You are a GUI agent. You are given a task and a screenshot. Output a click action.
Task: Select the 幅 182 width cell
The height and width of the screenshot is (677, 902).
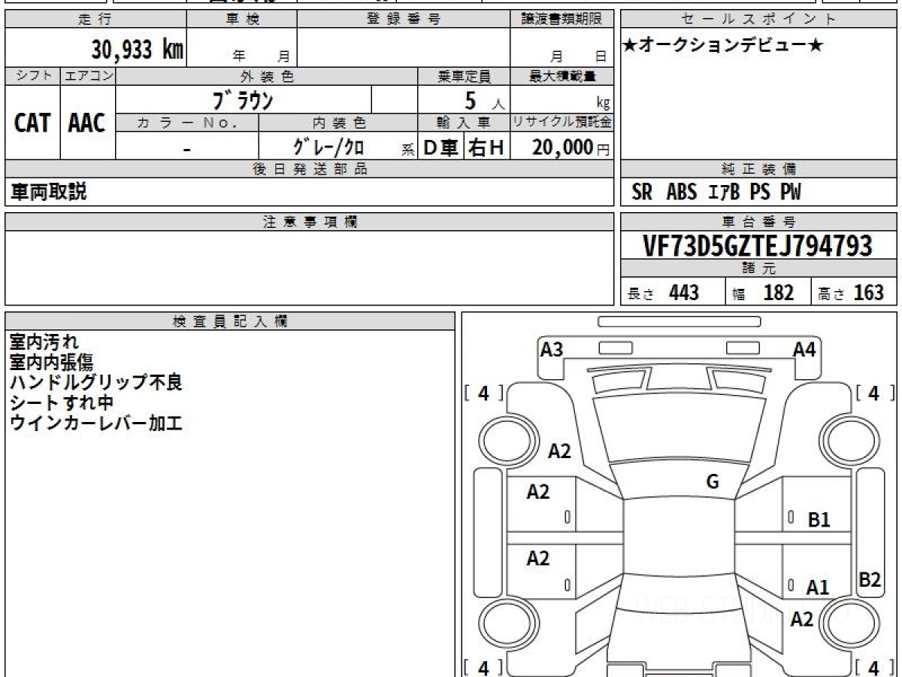click(767, 292)
